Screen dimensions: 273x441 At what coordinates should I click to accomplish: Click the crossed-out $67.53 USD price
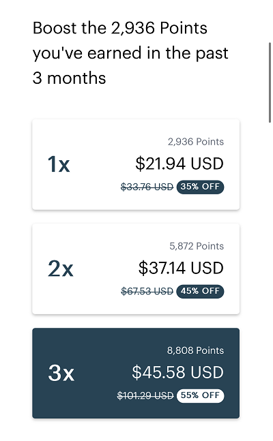click(147, 291)
